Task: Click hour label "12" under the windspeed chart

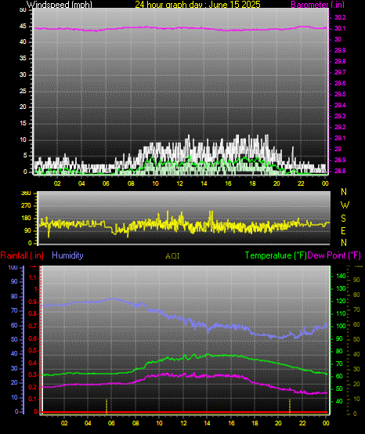Action: click(179, 183)
